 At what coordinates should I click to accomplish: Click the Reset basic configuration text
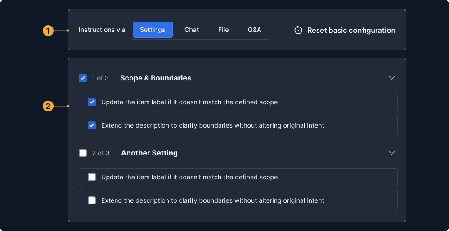tap(351, 30)
